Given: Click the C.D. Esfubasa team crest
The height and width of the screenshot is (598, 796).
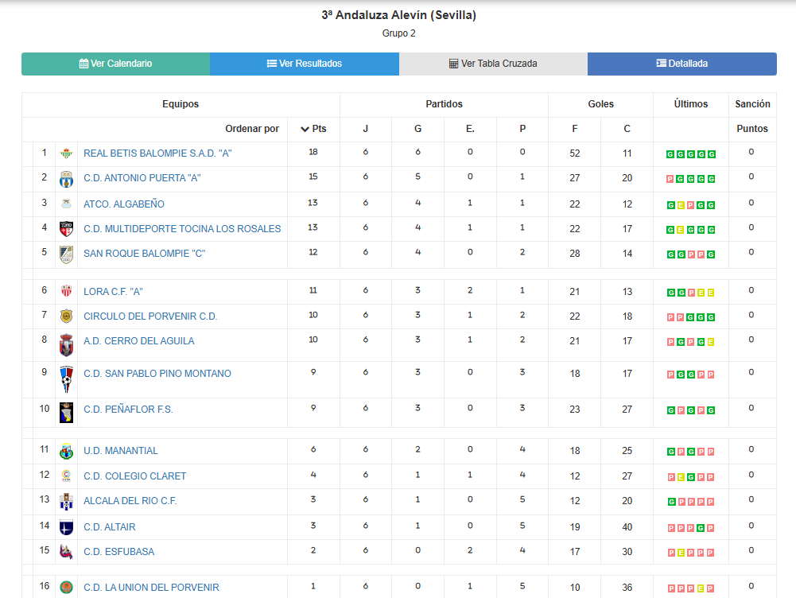Looking at the screenshot, I should point(66,552).
